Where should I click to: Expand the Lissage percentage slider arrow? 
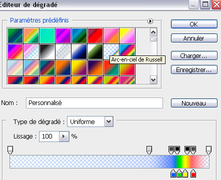tap(64, 136)
